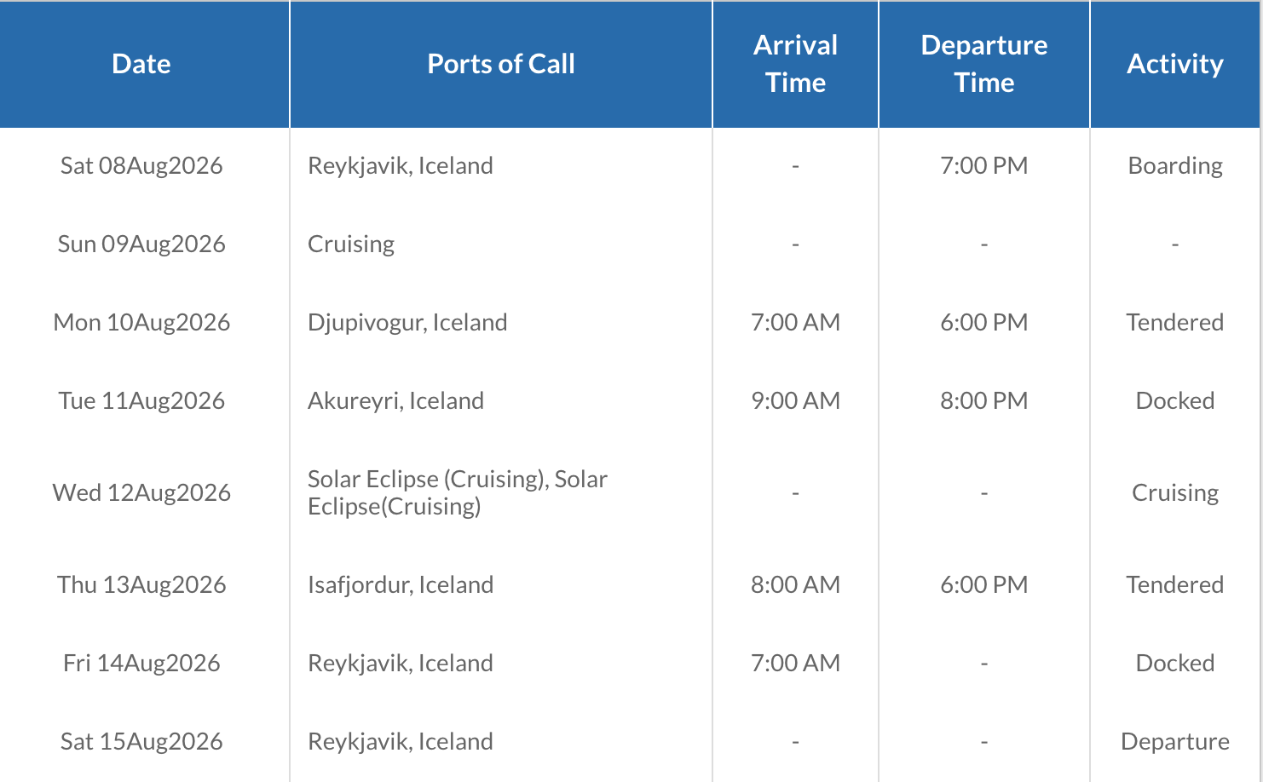Click Isafjordur, Iceland port entry
The width and height of the screenshot is (1263, 782).
[x=401, y=584]
